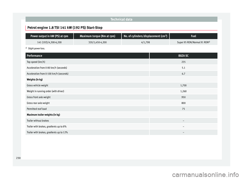The height and width of the screenshot is (179, 243).
Task: Click the 'Fuel' column header
Action: [193, 36]
